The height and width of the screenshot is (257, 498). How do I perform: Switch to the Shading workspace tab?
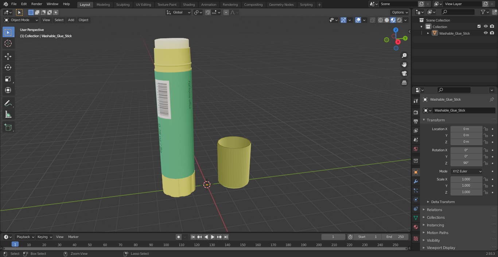(x=189, y=4)
